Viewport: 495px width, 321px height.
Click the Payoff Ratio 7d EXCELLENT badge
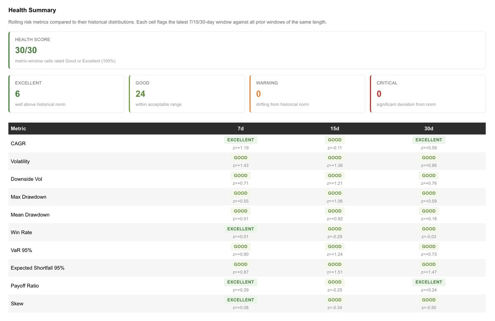point(240,282)
